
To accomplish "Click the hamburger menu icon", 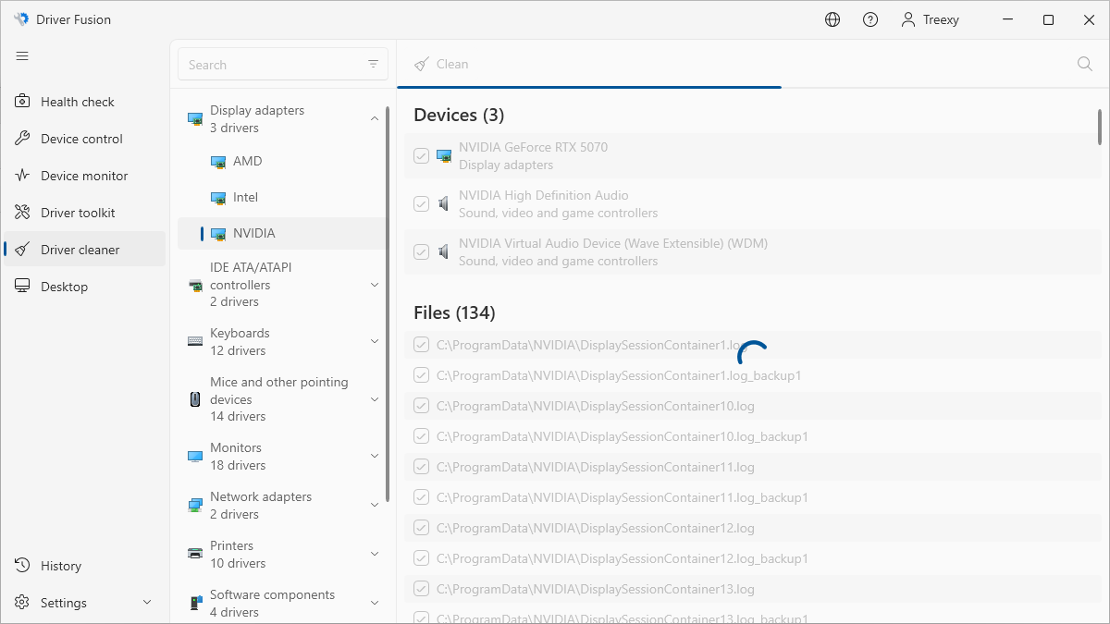I will tap(22, 56).
